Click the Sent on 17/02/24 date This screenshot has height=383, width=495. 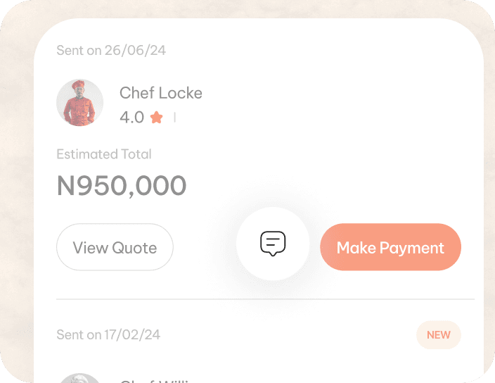tap(108, 335)
